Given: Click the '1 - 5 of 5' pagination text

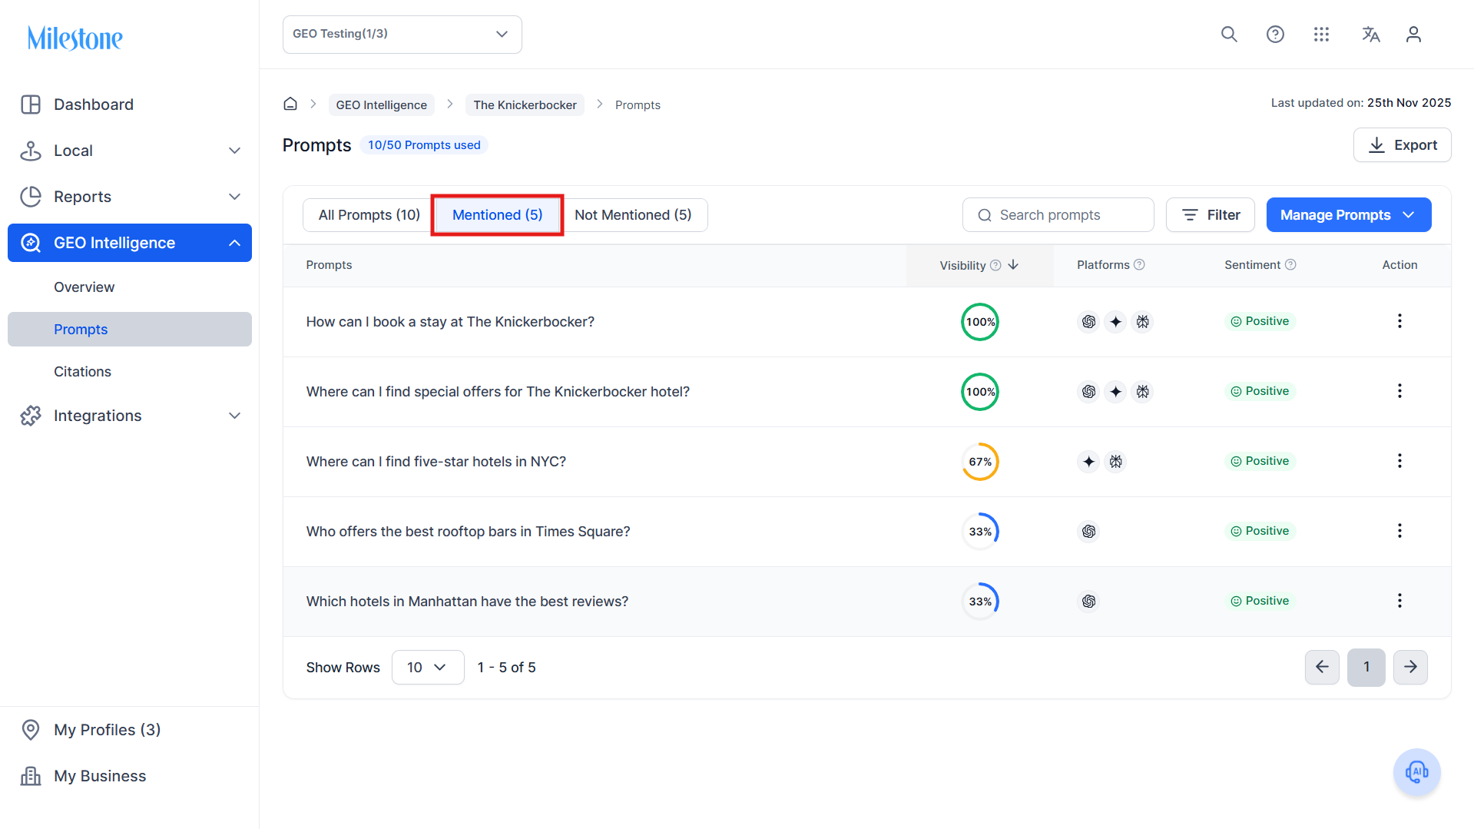Looking at the screenshot, I should click(x=507, y=668).
